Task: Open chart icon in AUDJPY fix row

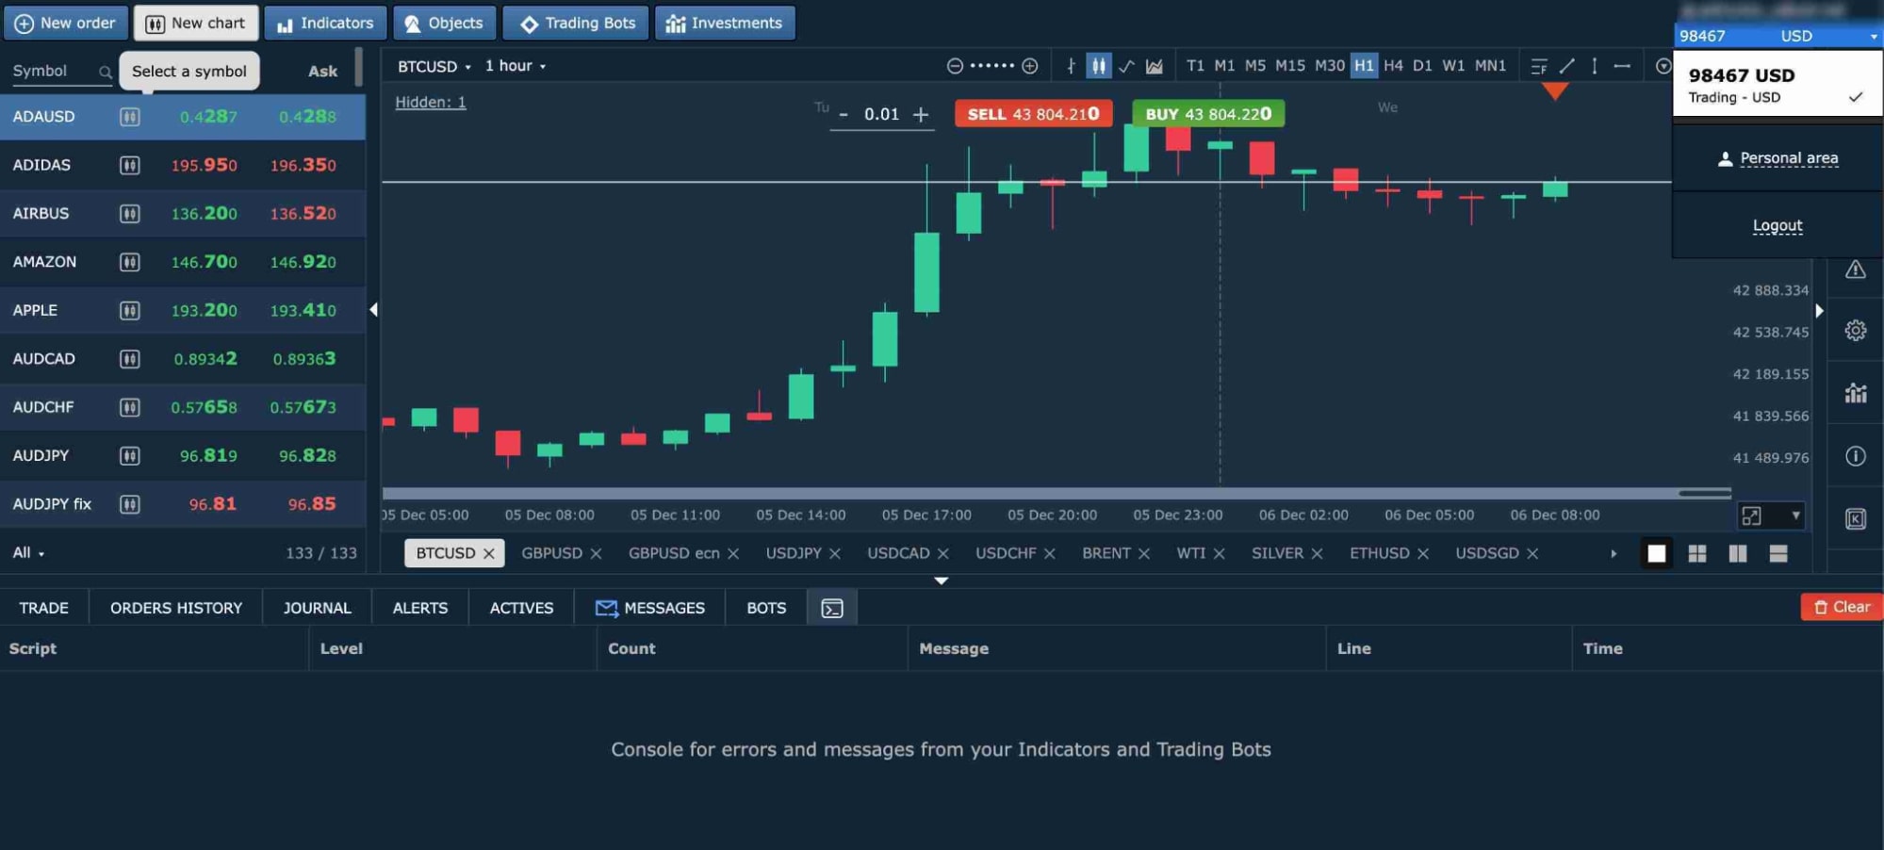Action: tap(130, 504)
